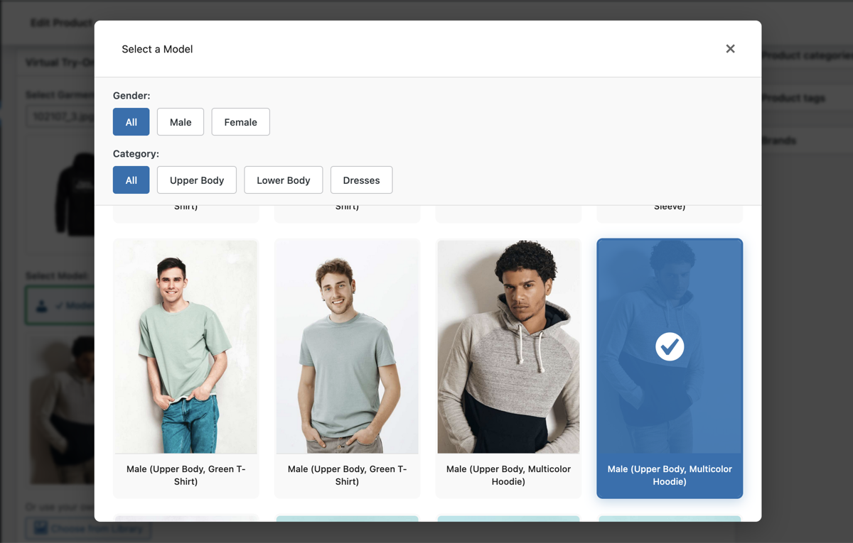Screen dimensions: 853x543
Task: Choose the gray Multicolor Hoodie male model
Action: click(x=508, y=346)
